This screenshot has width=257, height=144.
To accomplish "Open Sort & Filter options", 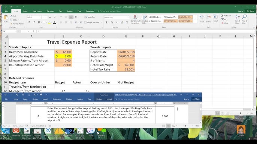I will 238,19.
